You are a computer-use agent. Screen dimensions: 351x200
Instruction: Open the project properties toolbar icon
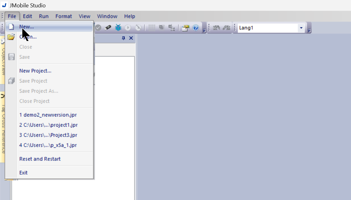point(185,28)
